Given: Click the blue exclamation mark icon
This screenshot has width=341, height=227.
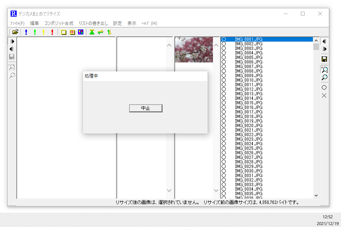Looking at the screenshot, I should [x=26, y=32].
